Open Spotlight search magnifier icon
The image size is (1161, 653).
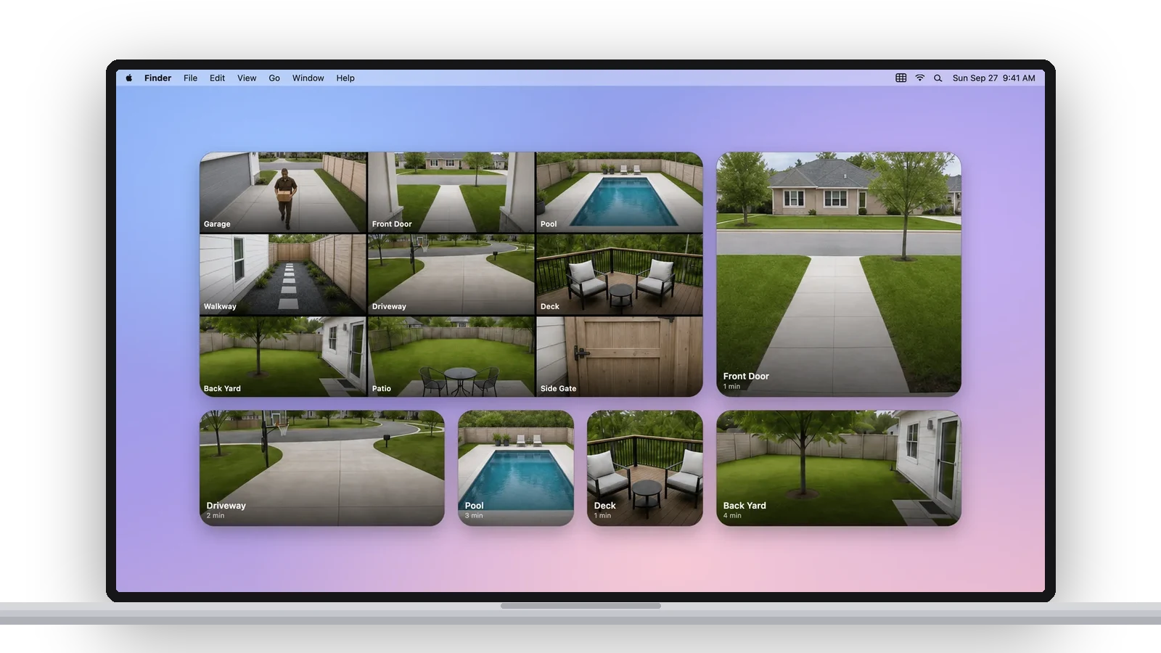(938, 78)
